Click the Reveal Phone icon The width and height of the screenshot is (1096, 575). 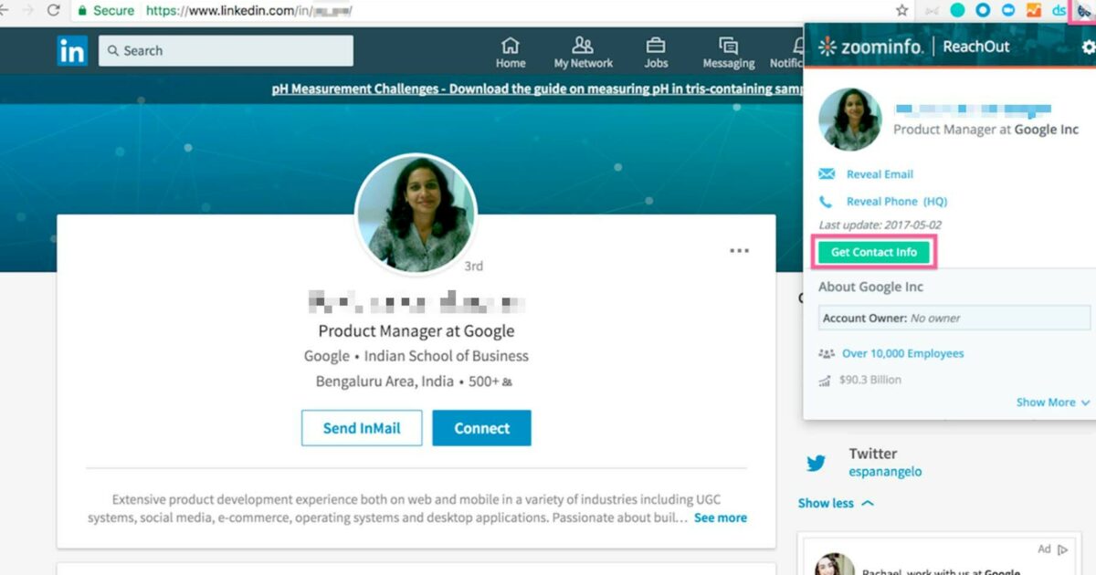point(827,201)
